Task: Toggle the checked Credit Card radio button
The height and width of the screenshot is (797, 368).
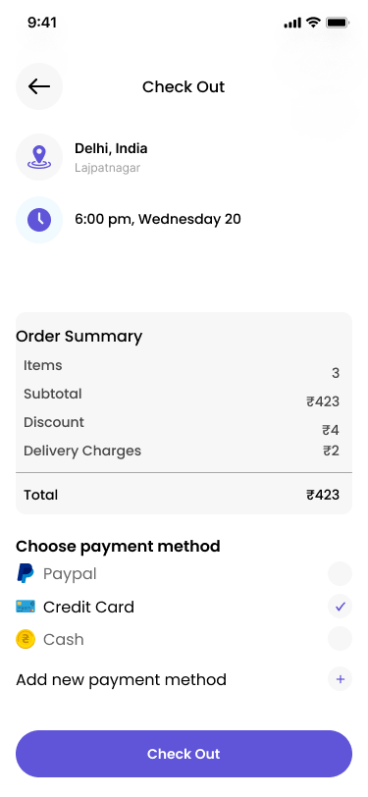Action: [341, 607]
